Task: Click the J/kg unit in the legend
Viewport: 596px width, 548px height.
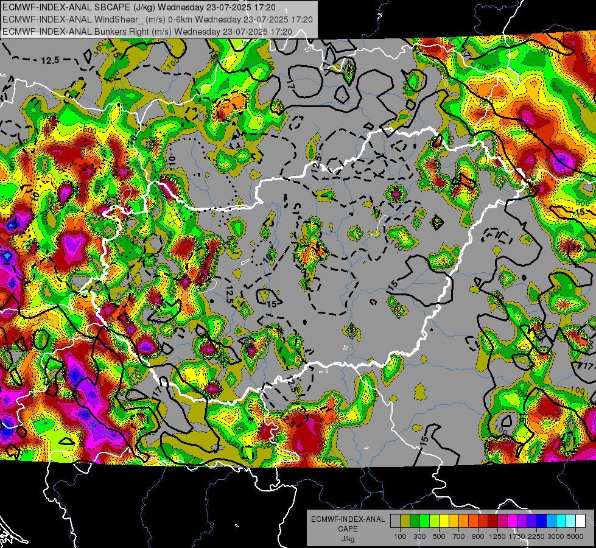Action: (x=348, y=539)
